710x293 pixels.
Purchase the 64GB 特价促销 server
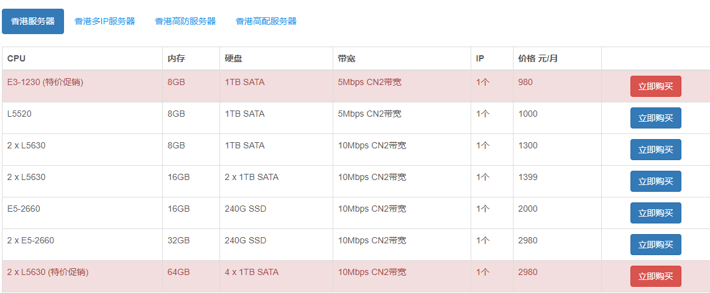coord(655,276)
